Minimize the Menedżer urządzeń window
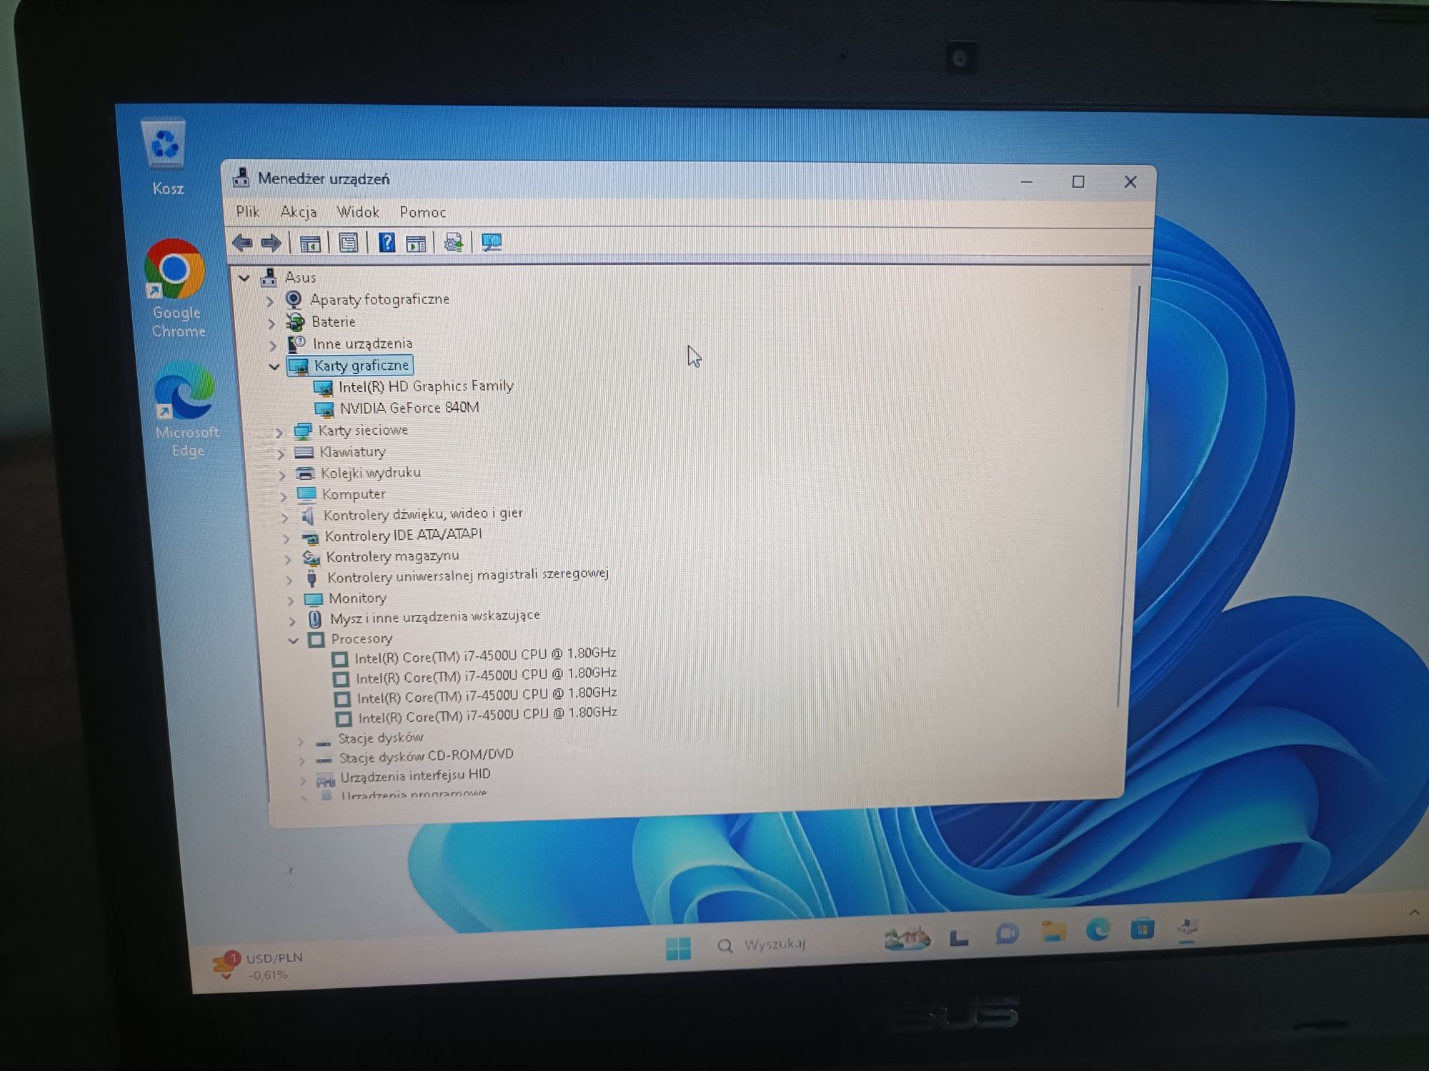Image resolution: width=1429 pixels, height=1071 pixels. [1027, 182]
